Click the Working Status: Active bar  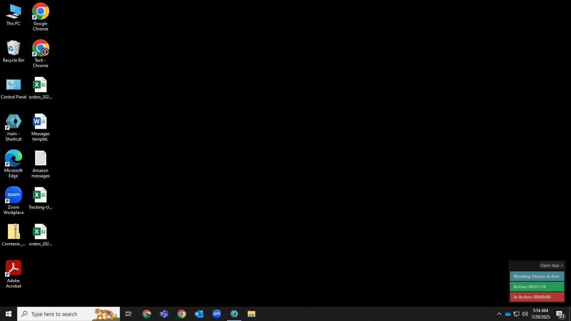(537, 276)
